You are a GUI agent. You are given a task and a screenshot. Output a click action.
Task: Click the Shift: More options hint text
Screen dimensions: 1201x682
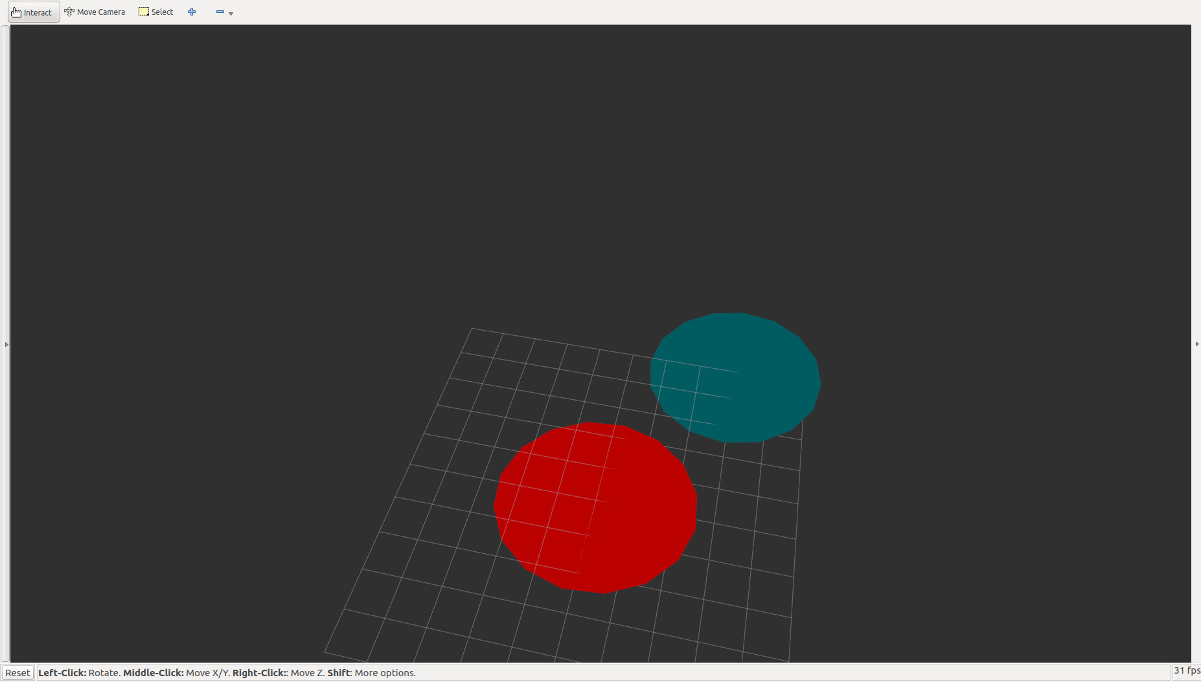[x=371, y=673]
